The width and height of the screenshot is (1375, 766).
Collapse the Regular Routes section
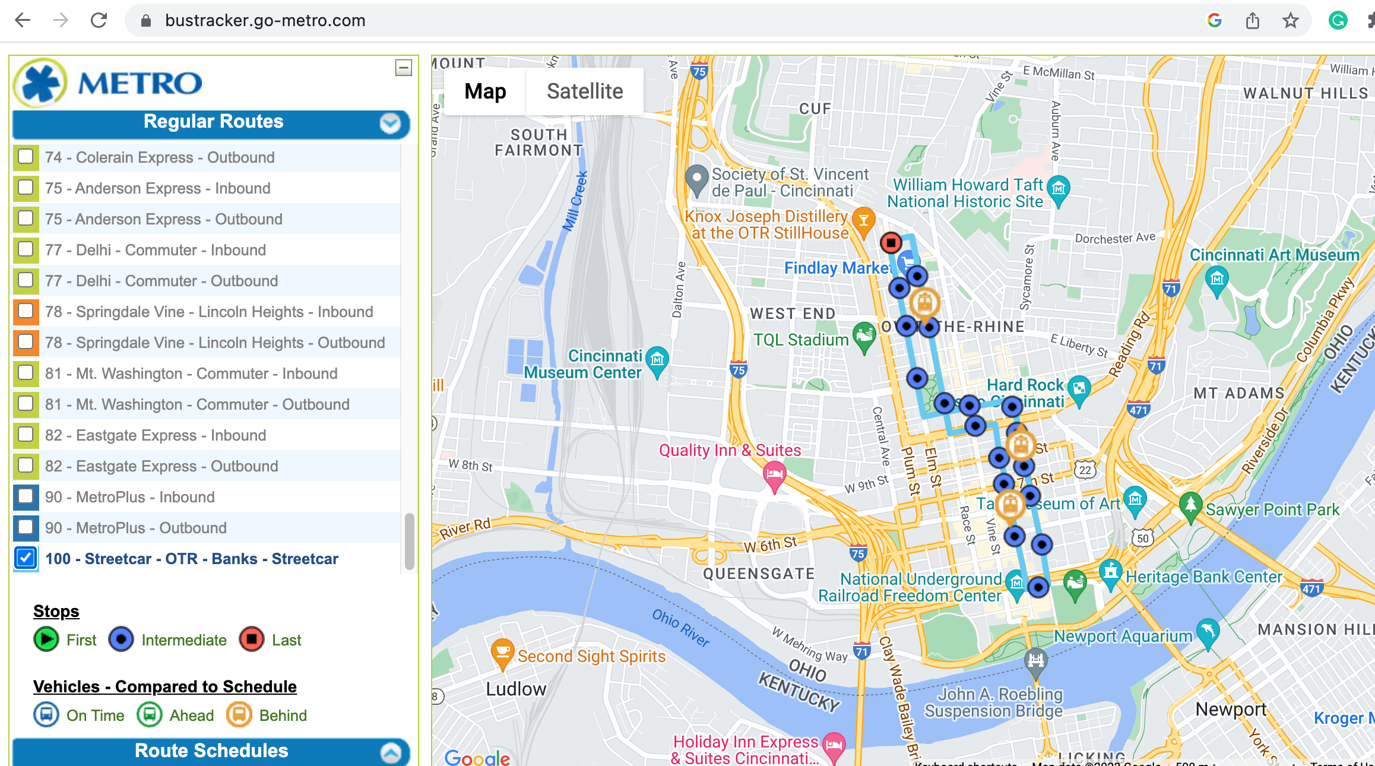click(390, 123)
